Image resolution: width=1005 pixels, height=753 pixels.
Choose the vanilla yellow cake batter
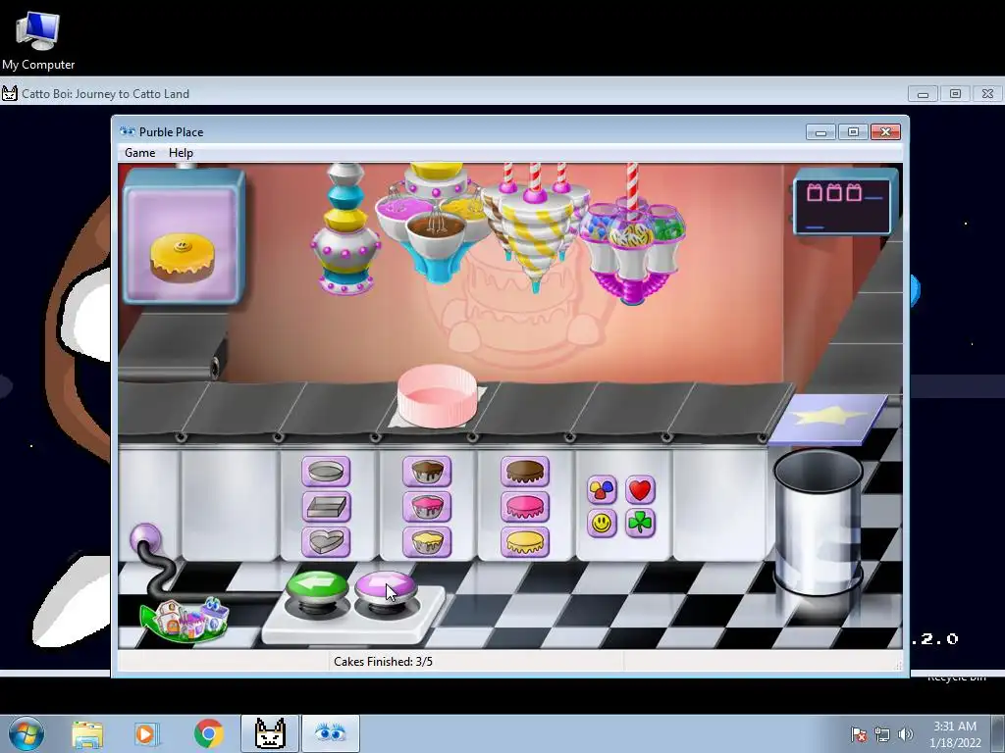coord(427,542)
